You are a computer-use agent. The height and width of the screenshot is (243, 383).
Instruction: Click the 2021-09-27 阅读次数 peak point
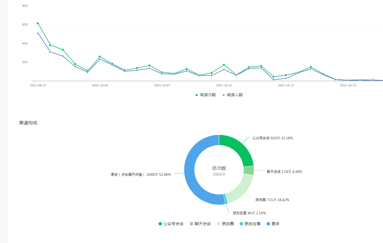coord(38,23)
